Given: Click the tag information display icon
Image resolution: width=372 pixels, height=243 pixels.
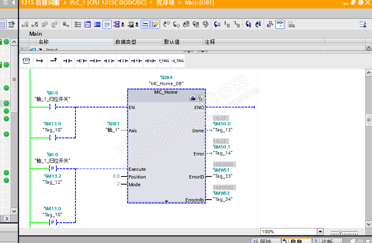Looking at the screenshot, I should (131, 24).
